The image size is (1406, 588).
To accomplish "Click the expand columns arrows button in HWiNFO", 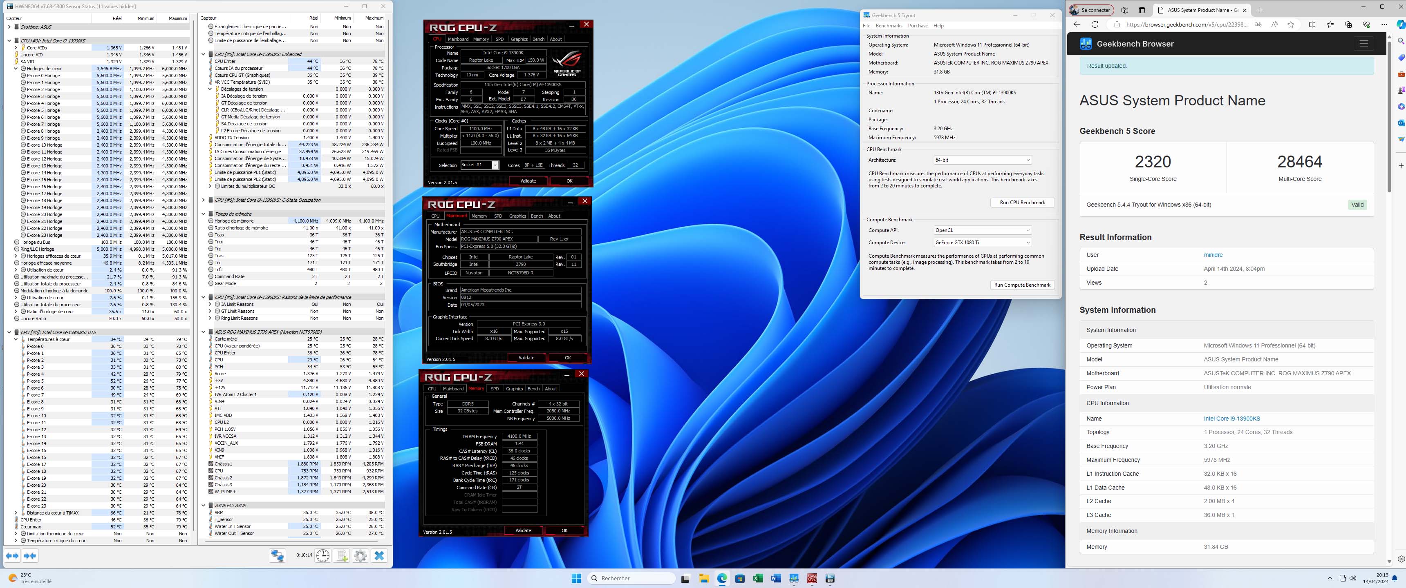I will pyautogui.click(x=12, y=556).
